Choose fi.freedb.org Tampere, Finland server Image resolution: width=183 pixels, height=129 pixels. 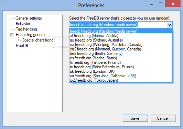[x=121, y=62]
